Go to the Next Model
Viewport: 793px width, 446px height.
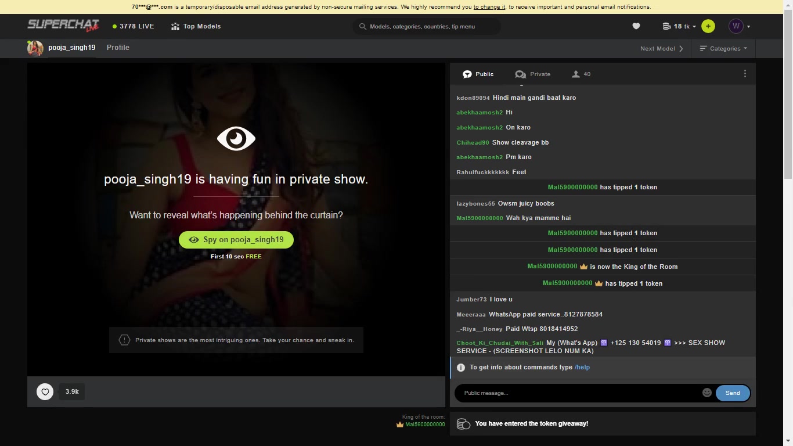[x=661, y=49]
